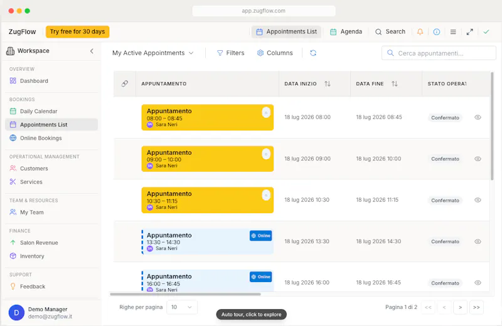This screenshot has height=326, width=502.
Task: Open Daily Calendar in sidebar
Action: coord(51,112)
